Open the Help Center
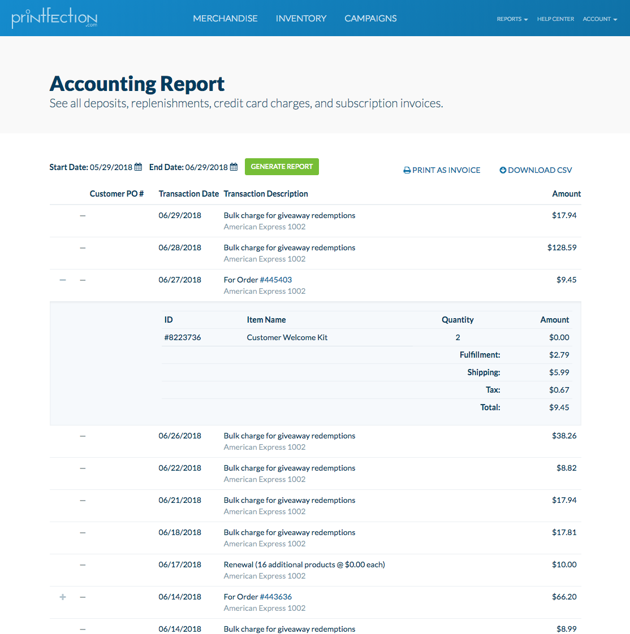Image resolution: width=630 pixels, height=634 pixels. [x=555, y=19]
